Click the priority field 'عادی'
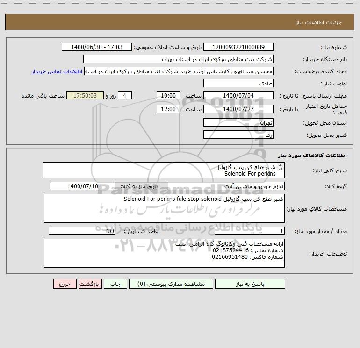 tap(238, 83)
